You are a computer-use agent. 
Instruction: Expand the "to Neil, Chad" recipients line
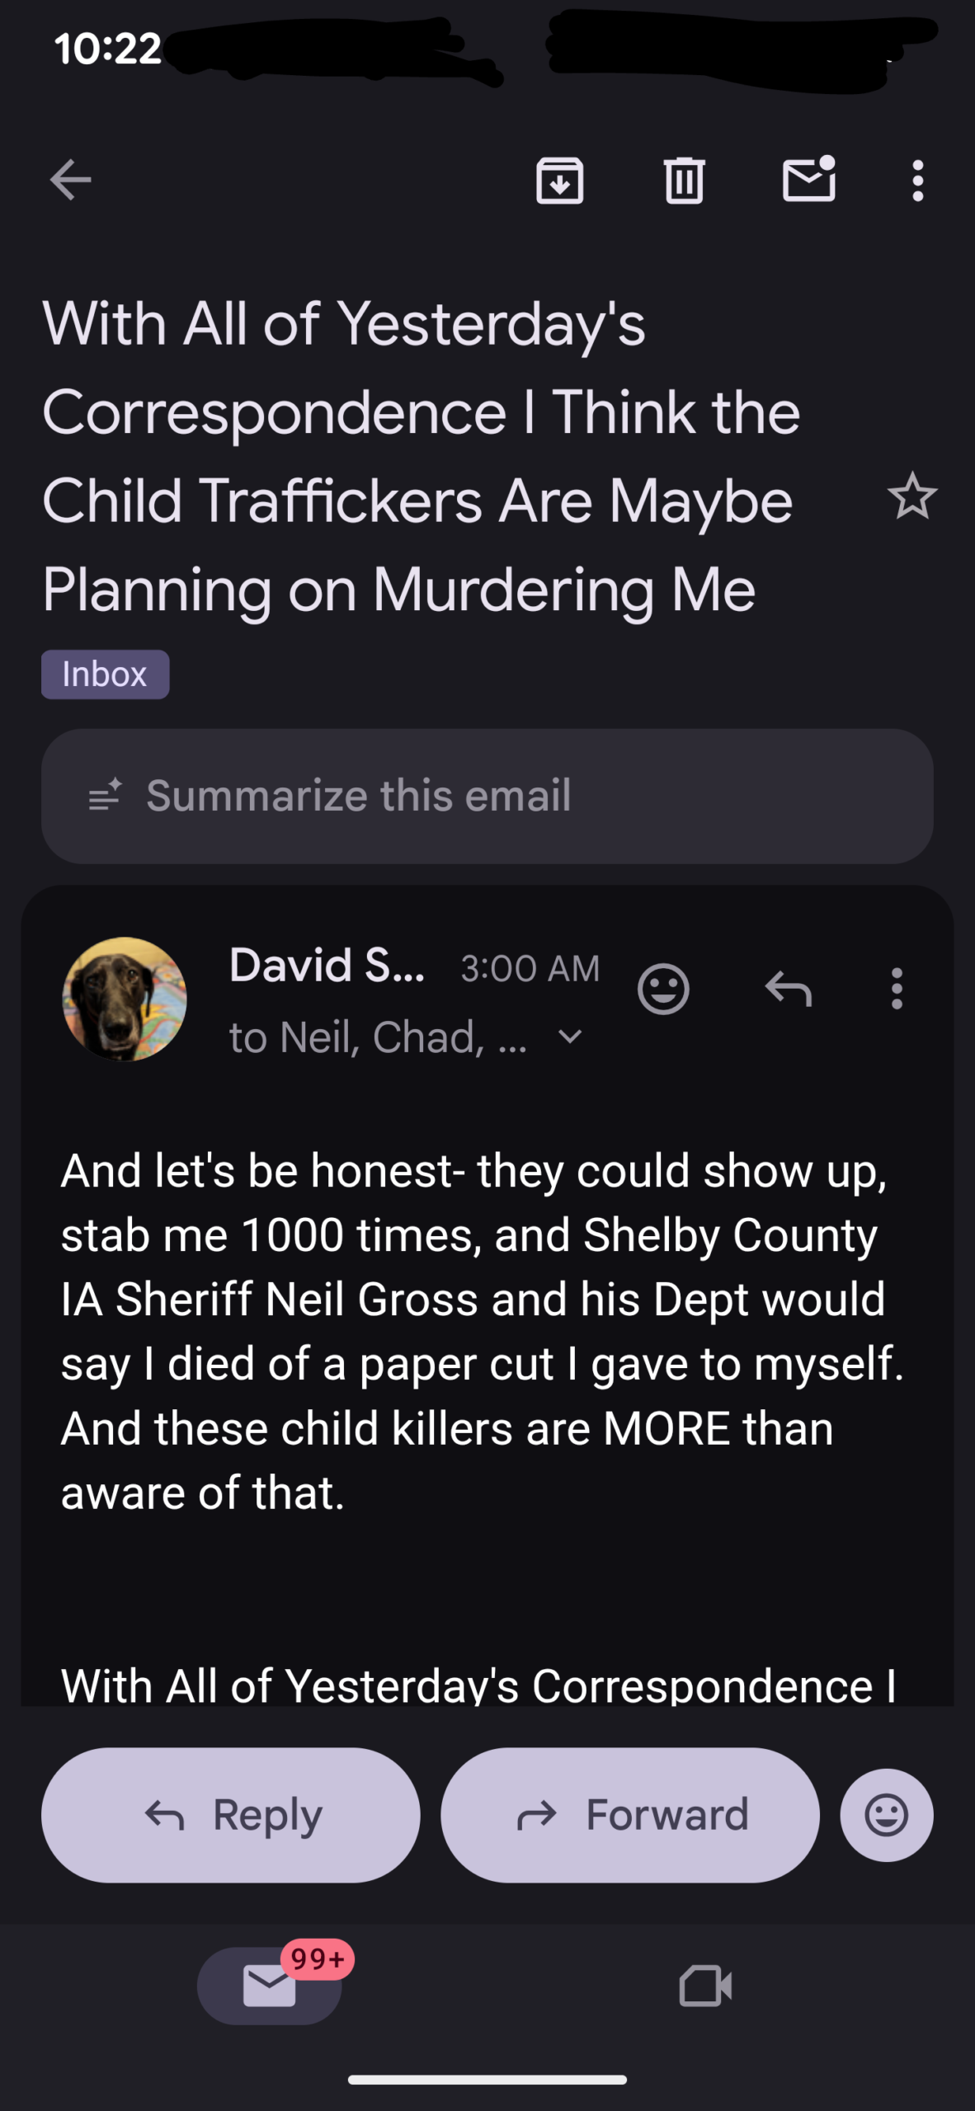coord(378,1037)
